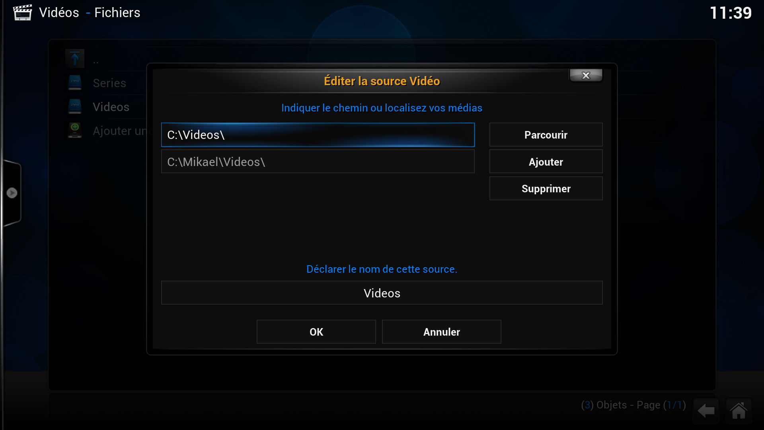Click the 11:39 clock display
This screenshot has height=430, width=764.
coord(731,13)
